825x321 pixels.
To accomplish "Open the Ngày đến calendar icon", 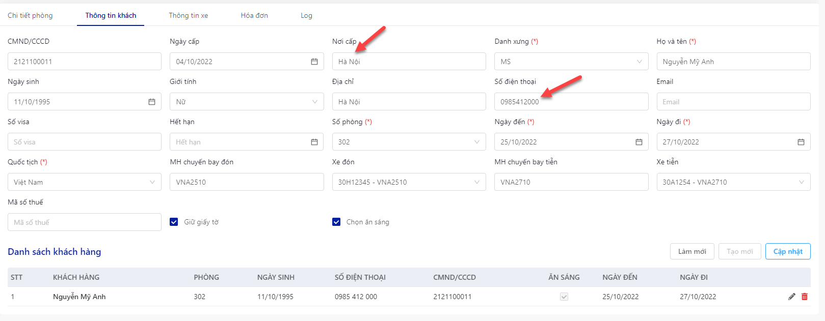I will pyautogui.click(x=639, y=142).
